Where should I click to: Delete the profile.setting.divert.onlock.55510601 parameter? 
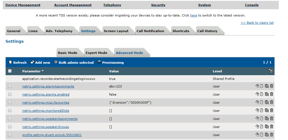pos(272,134)
